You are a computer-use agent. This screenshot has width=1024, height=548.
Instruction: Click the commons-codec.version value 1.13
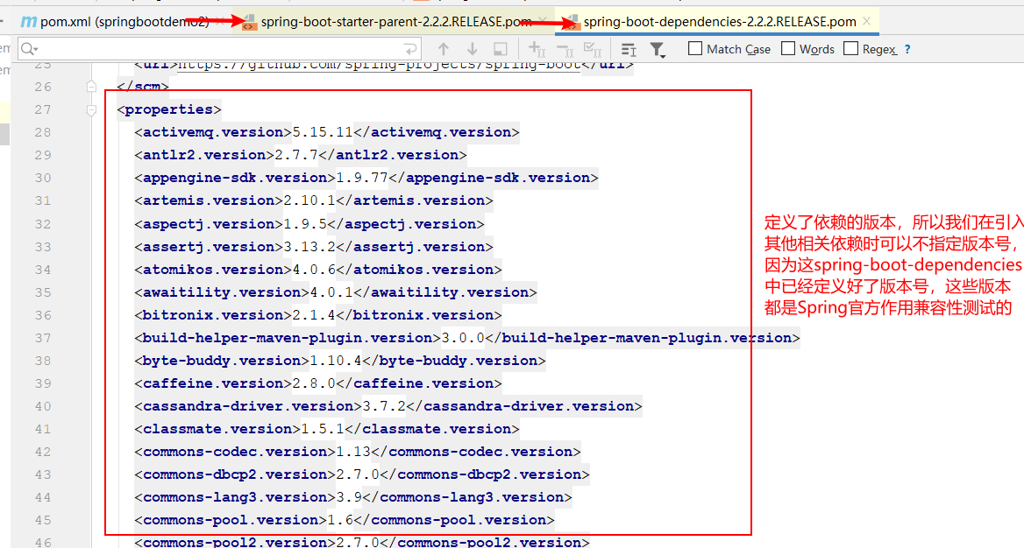tap(353, 452)
